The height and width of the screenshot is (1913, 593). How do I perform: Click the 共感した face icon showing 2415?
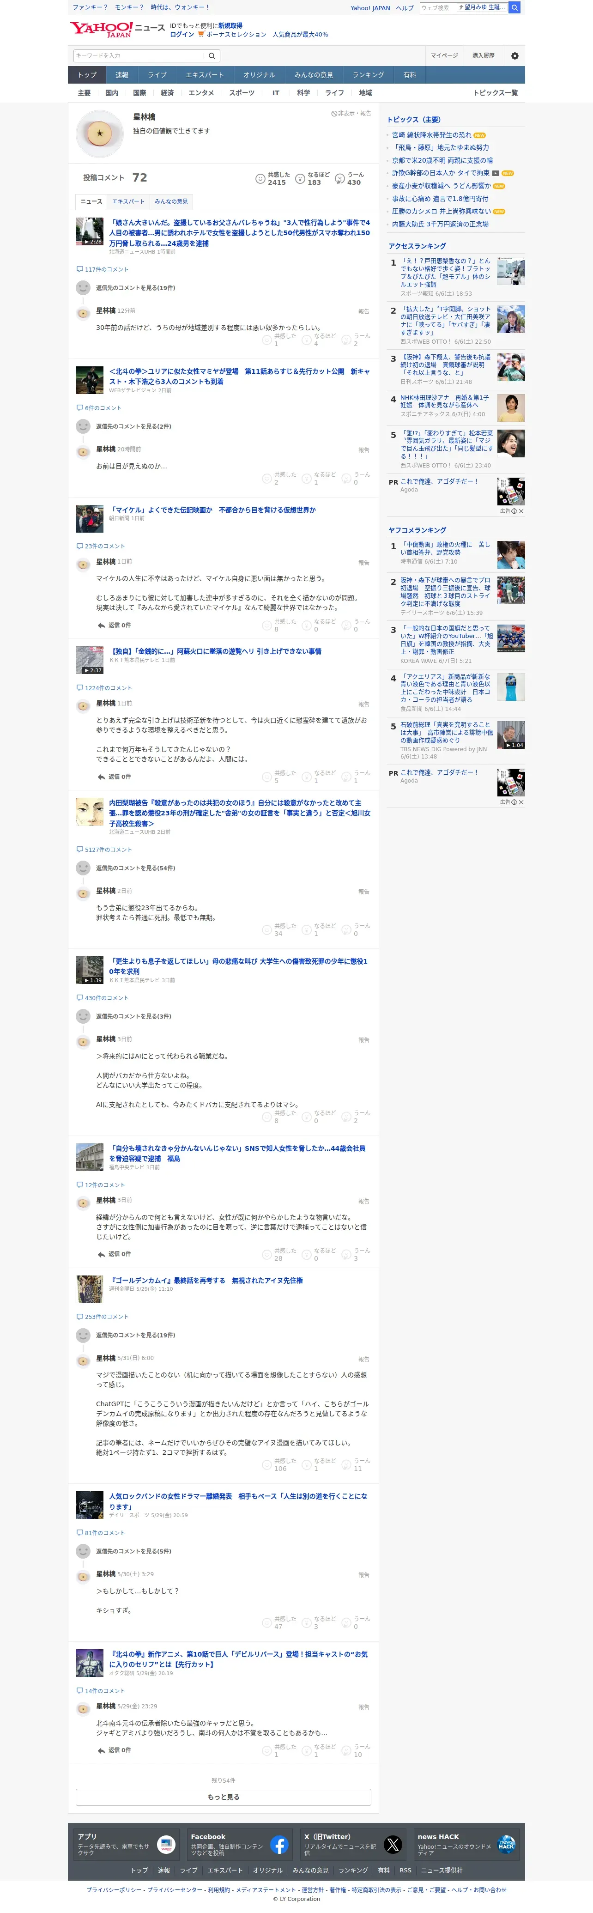click(260, 179)
